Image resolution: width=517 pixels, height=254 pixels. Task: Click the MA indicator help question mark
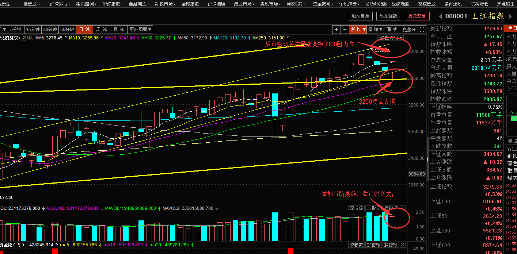click(x=23, y=38)
